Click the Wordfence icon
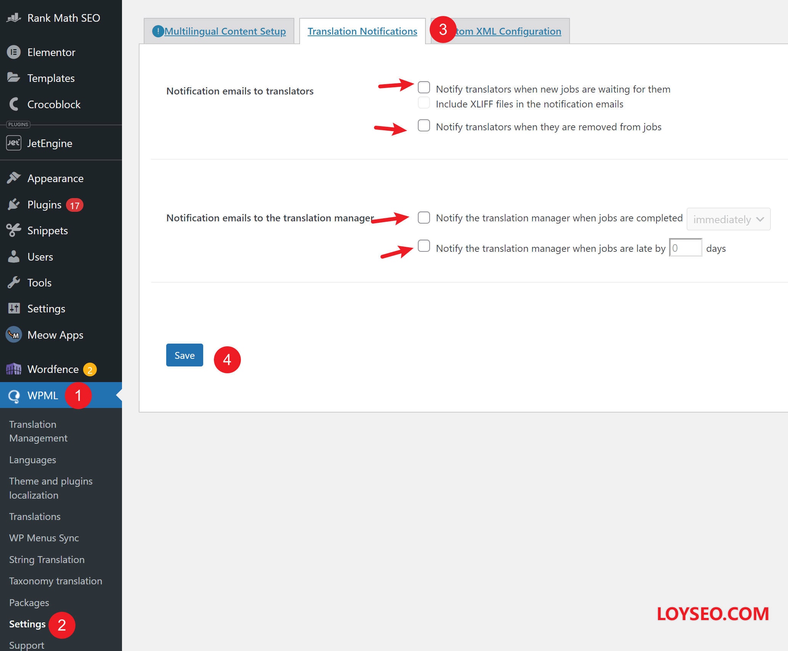 tap(13, 368)
